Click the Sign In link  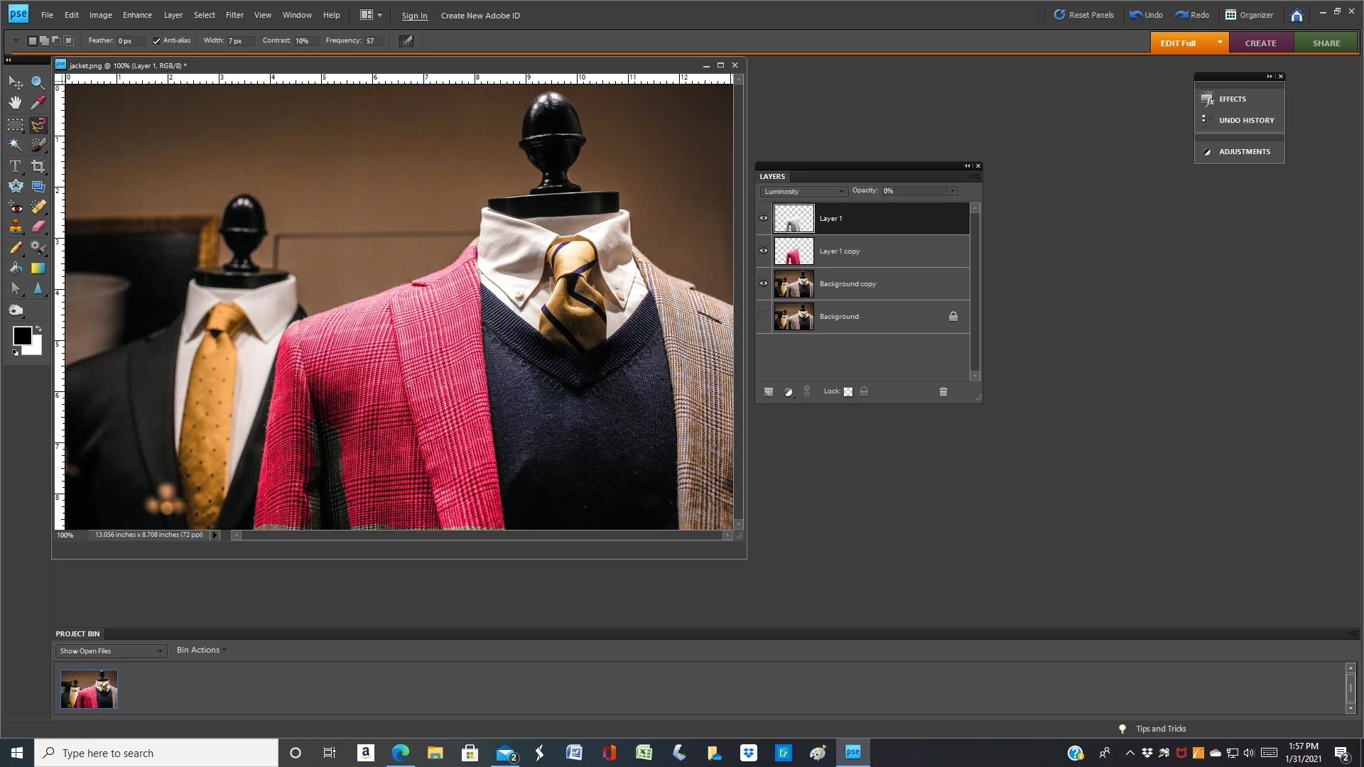click(414, 16)
